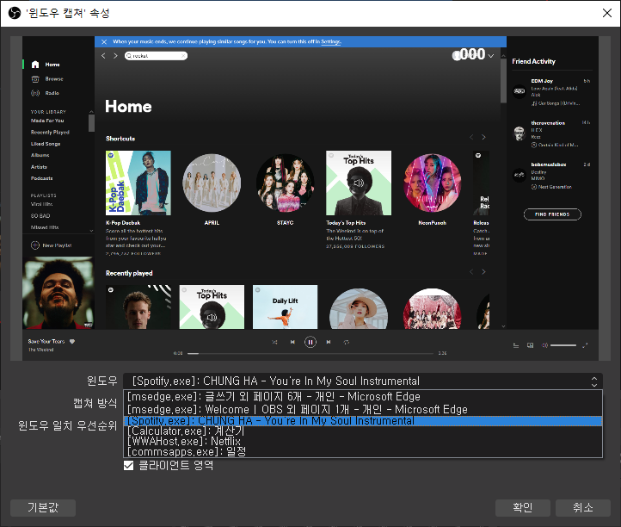The width and height of the screenshot is (621, 527).
Task: Open the play queue icon
Action: click(x=516, y=345)
